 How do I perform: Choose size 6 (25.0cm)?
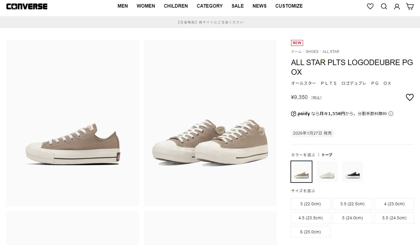click(x=311, y=232)
